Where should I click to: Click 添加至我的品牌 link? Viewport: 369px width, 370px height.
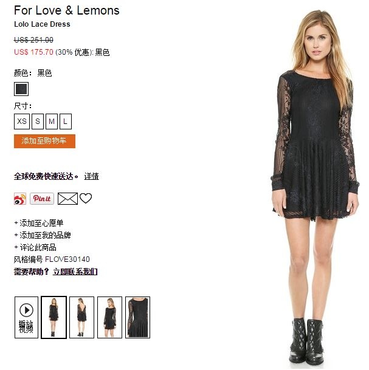[x=43, y=235]
